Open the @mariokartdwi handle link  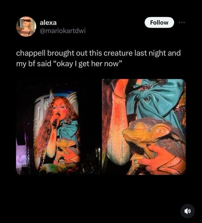63,31
